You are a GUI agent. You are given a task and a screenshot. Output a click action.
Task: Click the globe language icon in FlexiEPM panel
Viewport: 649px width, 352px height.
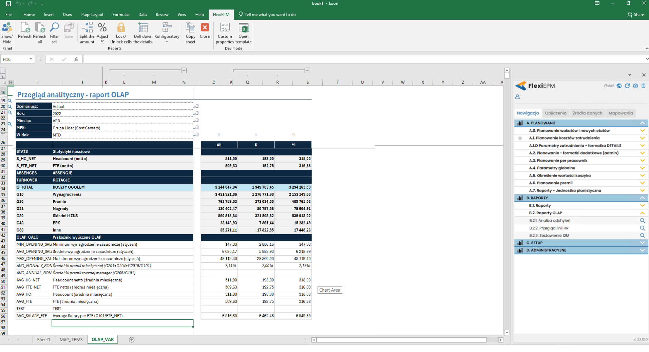click(619, 86)
